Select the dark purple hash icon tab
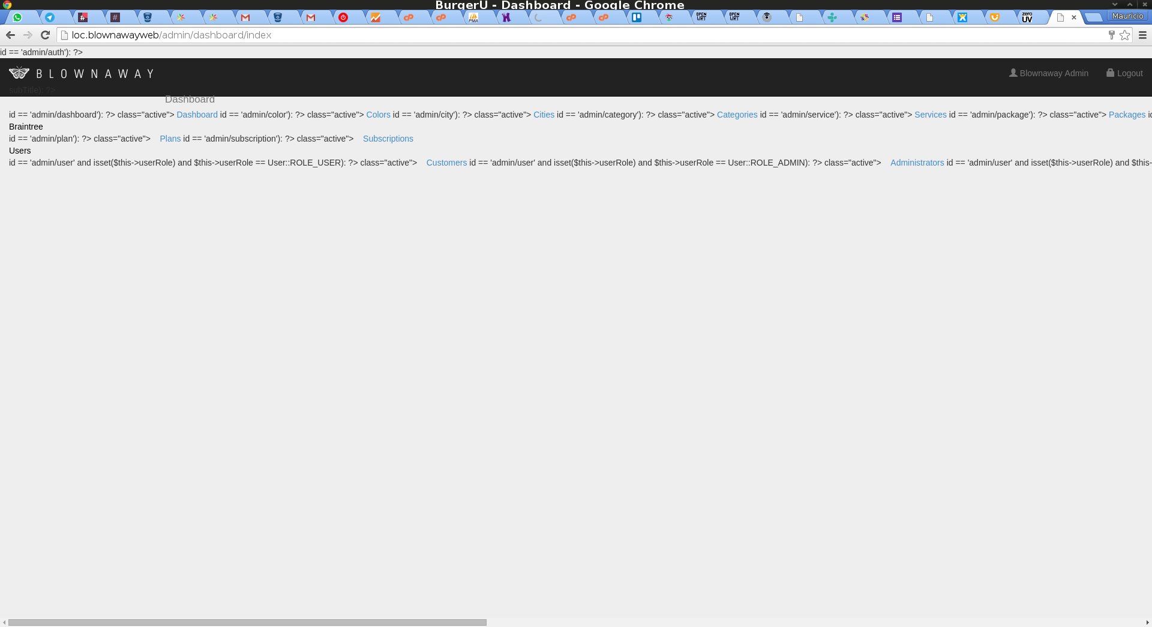 (115, 17)
